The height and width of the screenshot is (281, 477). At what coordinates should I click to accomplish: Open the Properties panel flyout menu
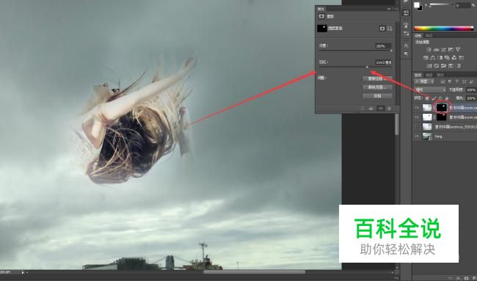(397, 9)
